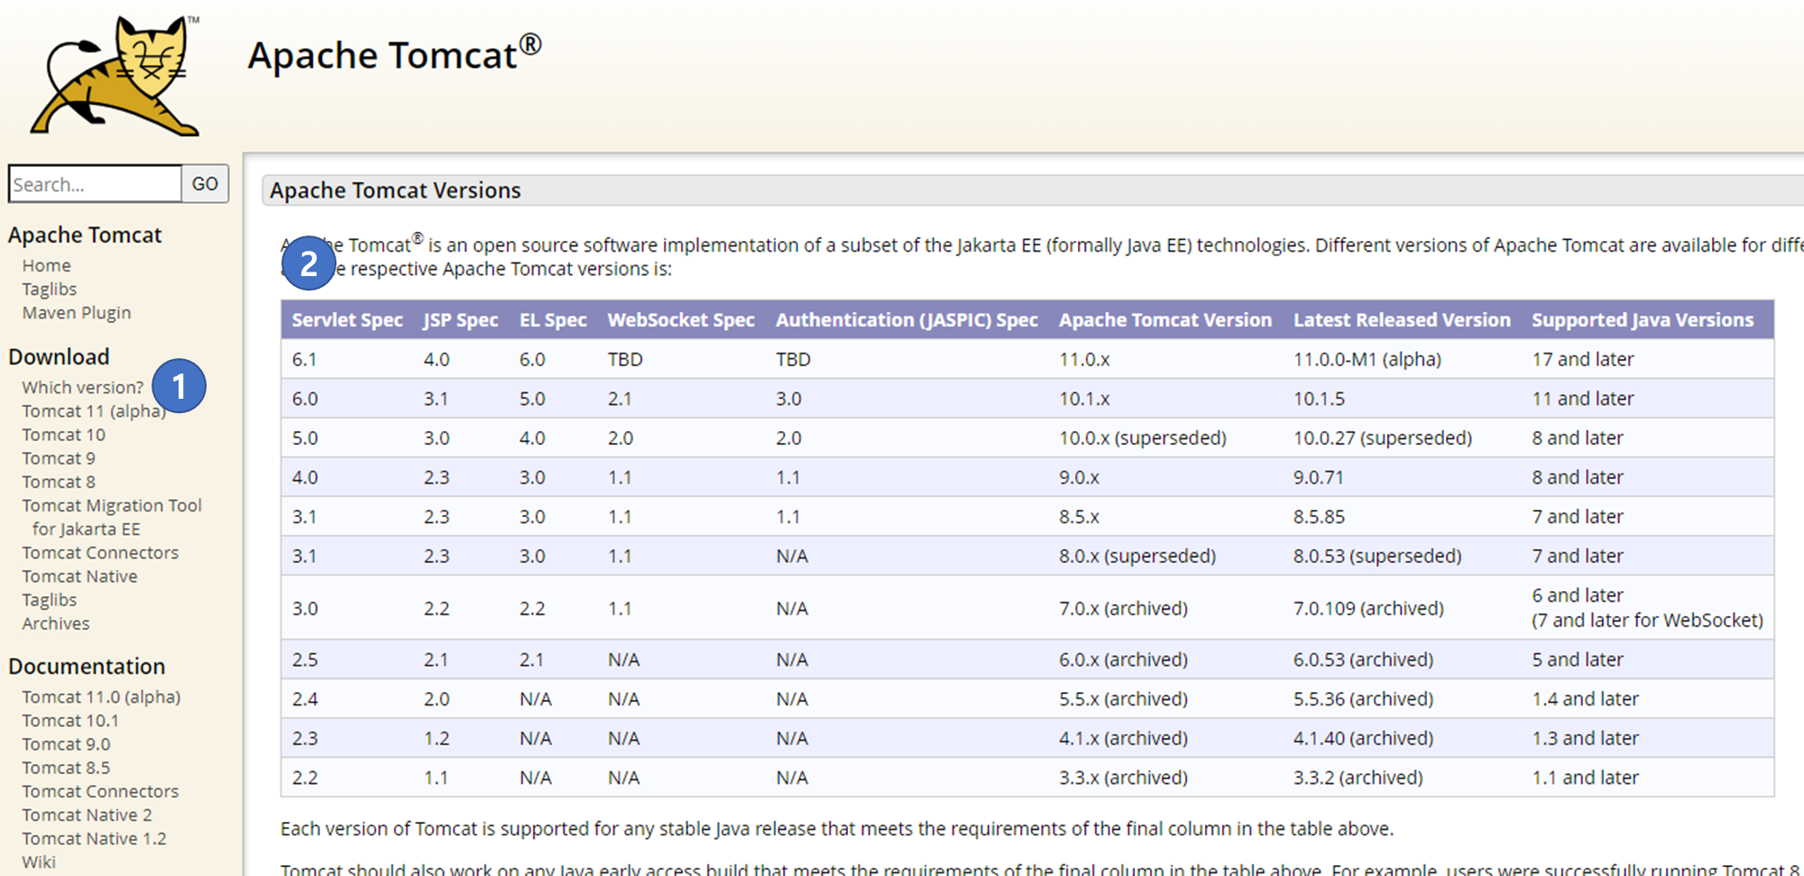Open the Tomcat 9 download link

point(59,457)
